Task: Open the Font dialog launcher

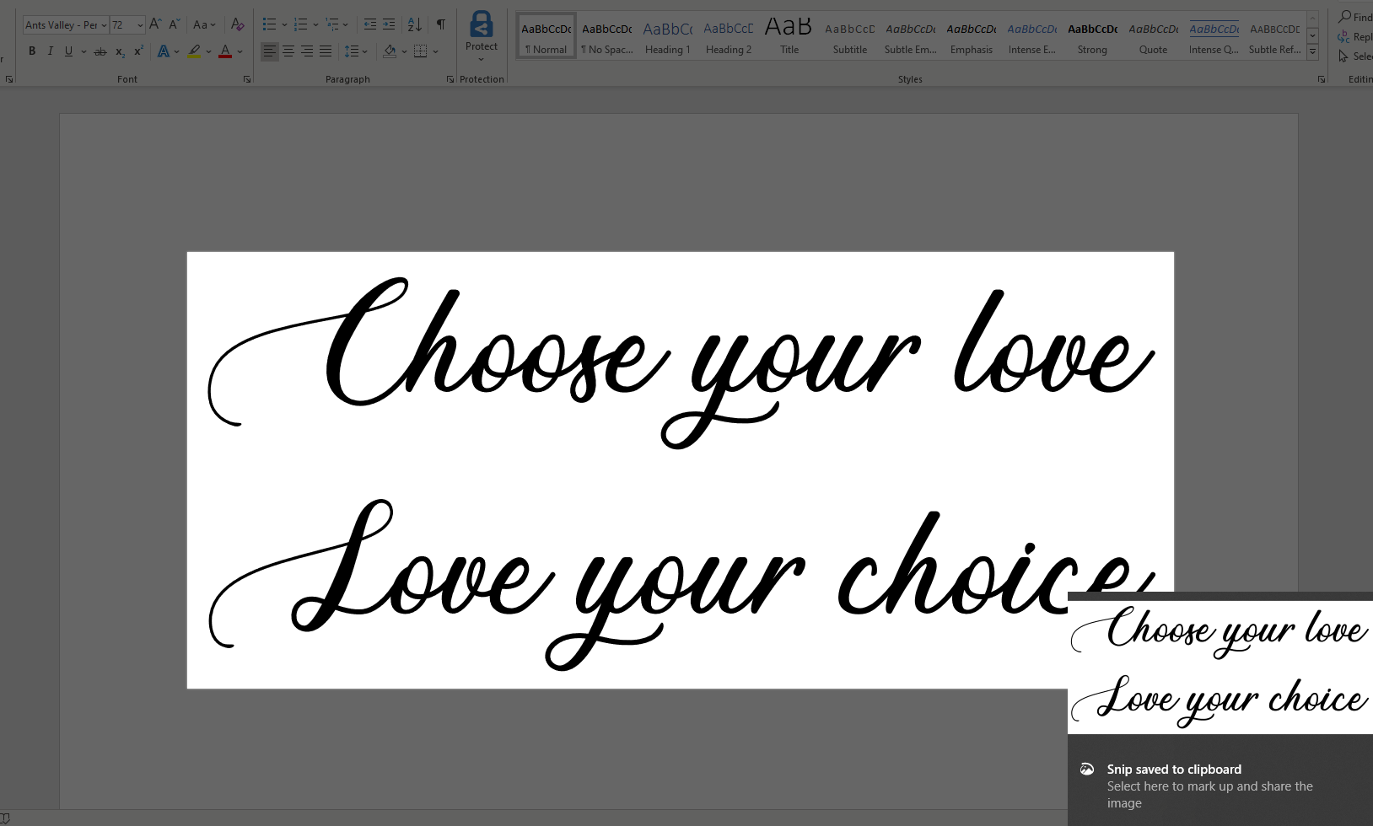Action: click(x=247, y=79)
